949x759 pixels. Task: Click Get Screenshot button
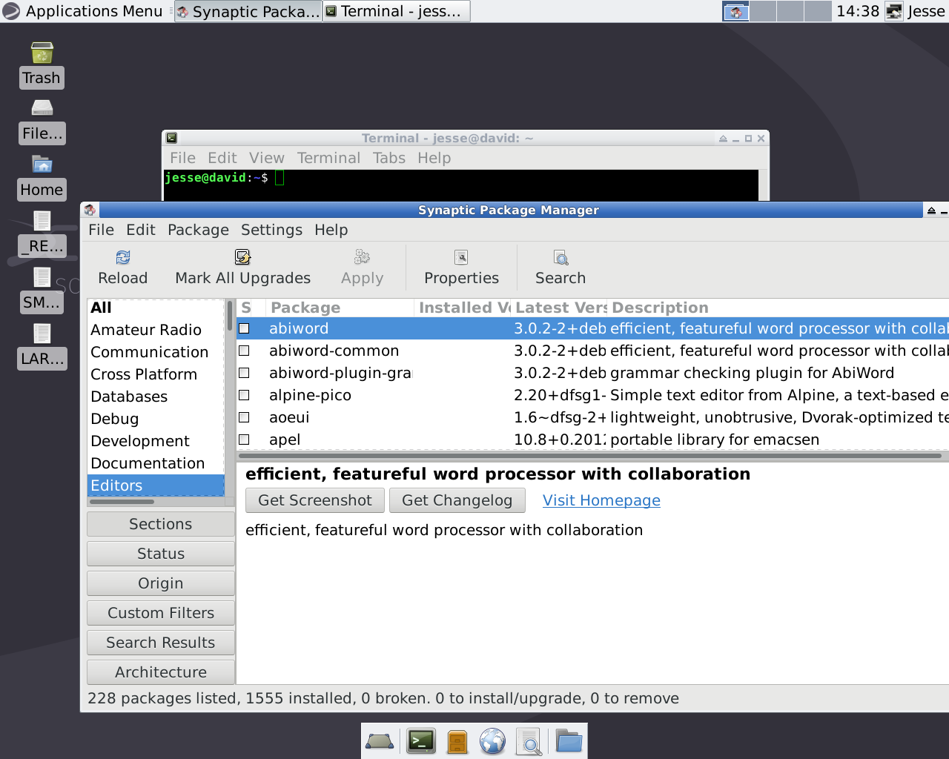315,500
